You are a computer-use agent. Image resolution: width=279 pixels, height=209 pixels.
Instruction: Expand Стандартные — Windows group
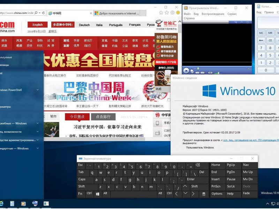tap(38, 148)
